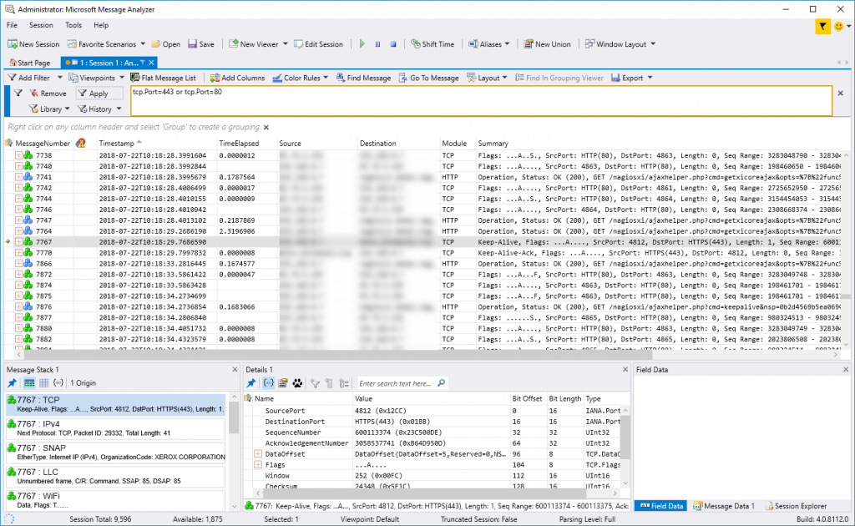Open the Tools menu

[73, 25]
